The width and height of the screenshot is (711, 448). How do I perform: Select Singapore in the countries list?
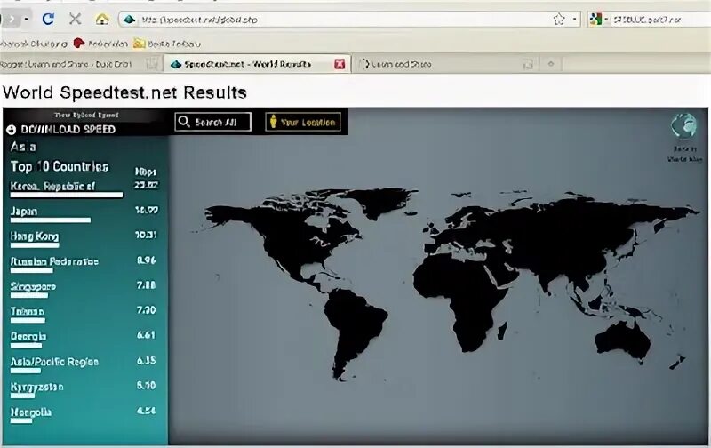coord(33,286)
